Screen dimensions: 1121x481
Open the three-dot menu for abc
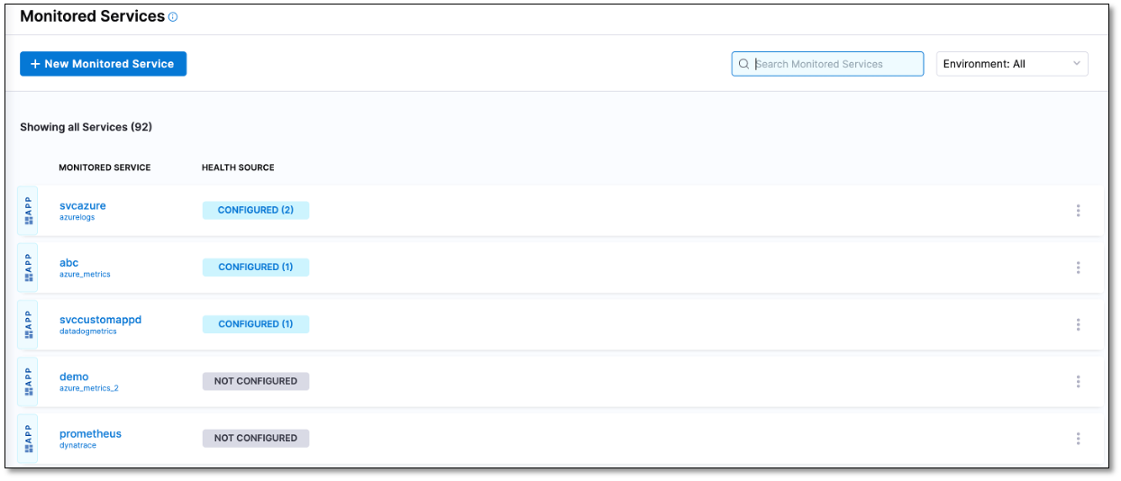[x=1078, y=268]
